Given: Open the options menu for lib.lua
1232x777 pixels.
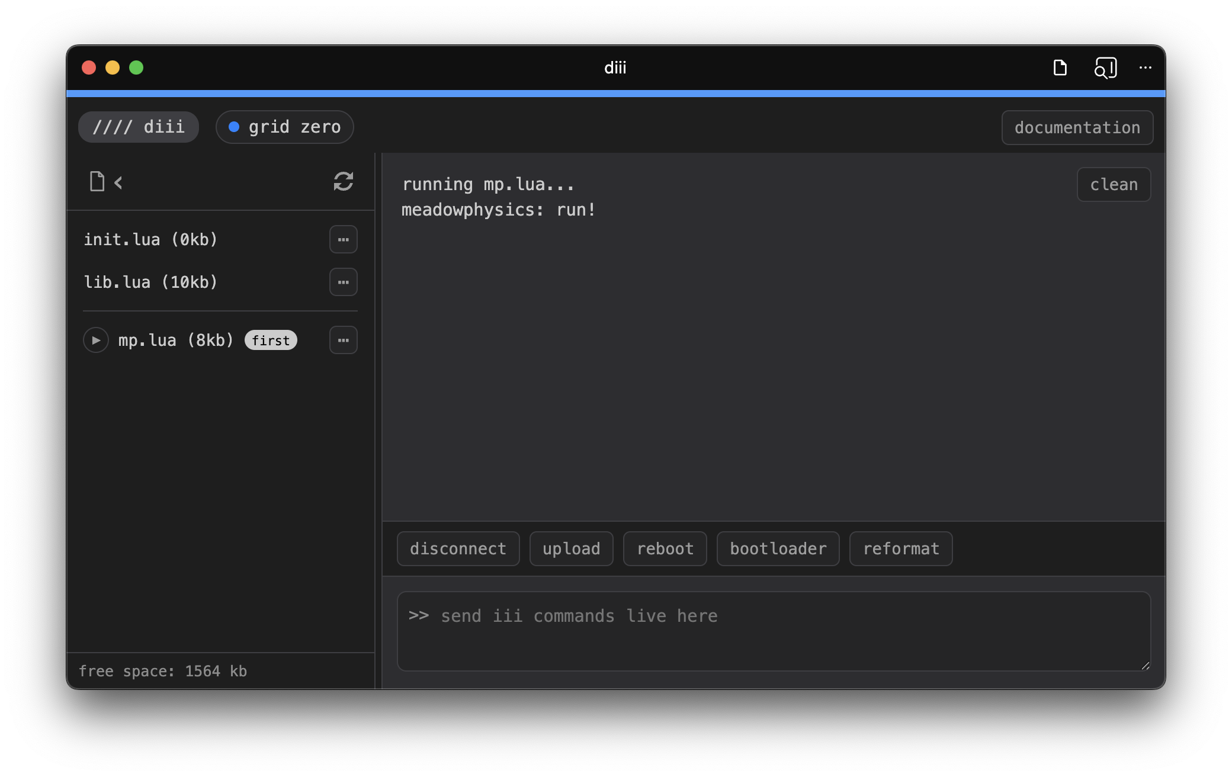Looking at the screenshot, I should [343, 282].
